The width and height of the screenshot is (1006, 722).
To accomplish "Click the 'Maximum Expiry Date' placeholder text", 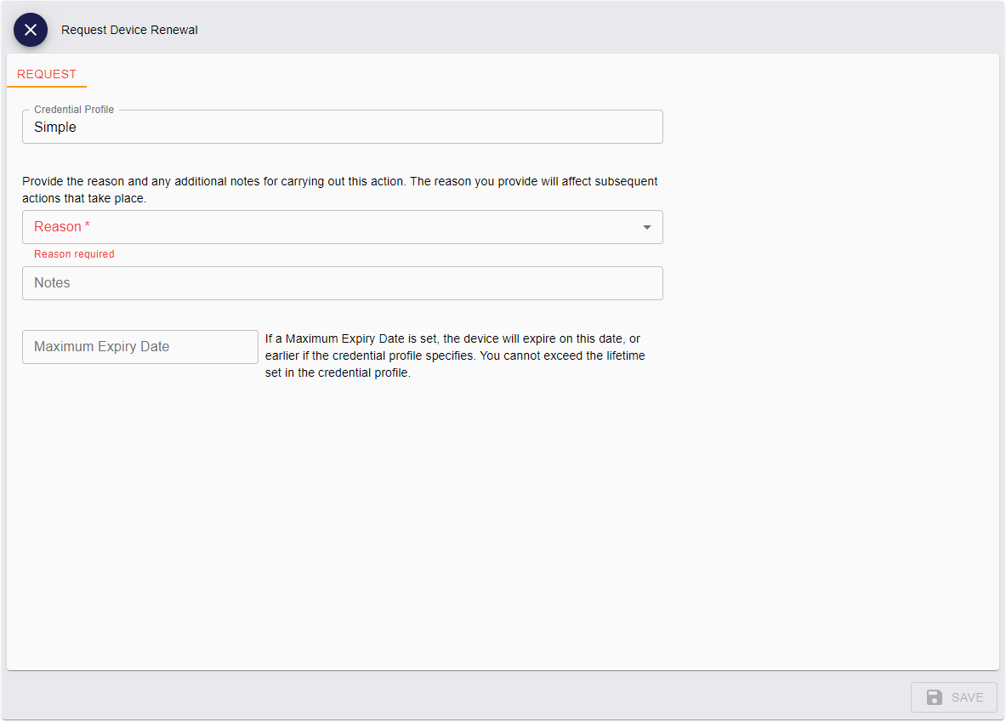I will (101, 347).
